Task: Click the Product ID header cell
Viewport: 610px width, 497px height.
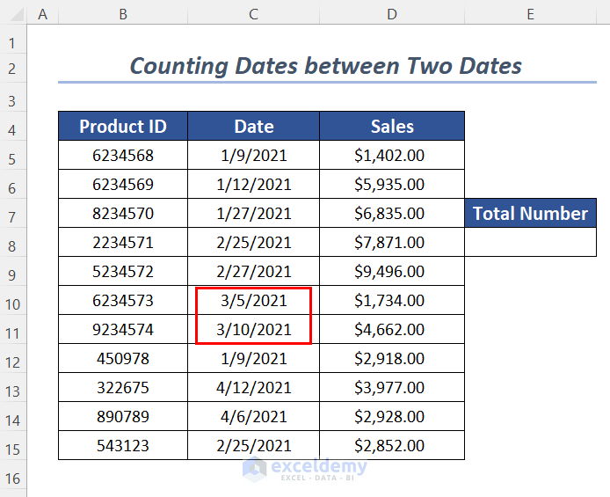Action: pyautogui.click(x=123, y=126)
